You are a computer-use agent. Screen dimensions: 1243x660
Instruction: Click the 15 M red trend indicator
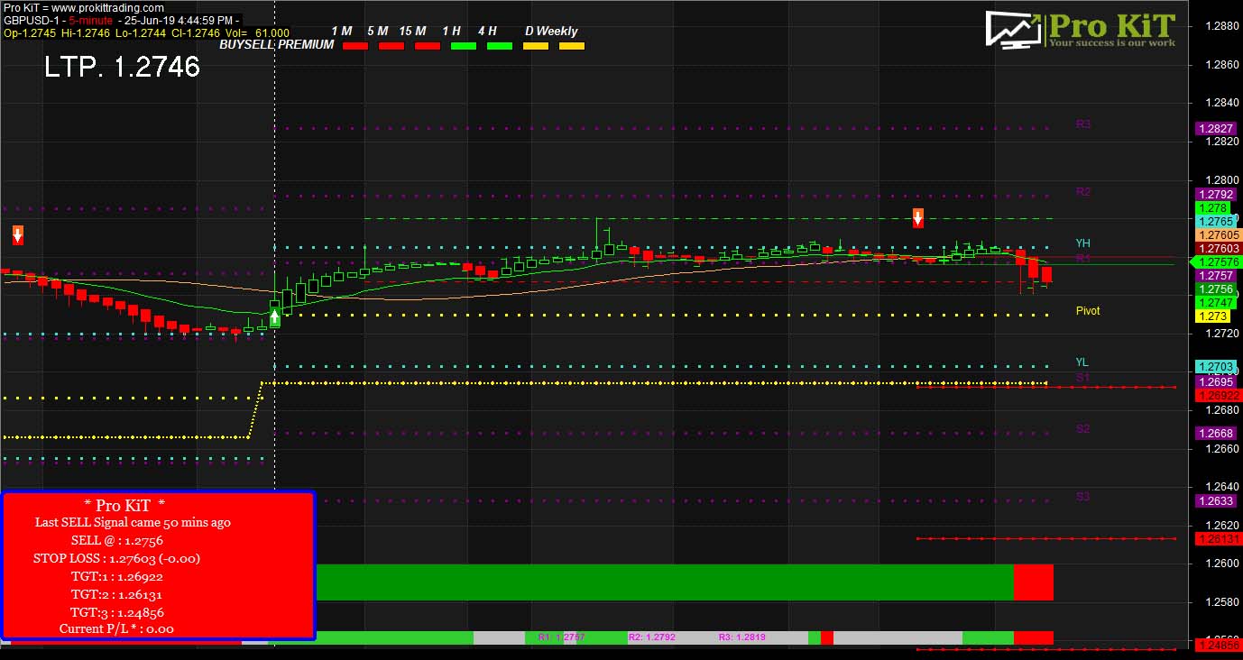point(427,45)
